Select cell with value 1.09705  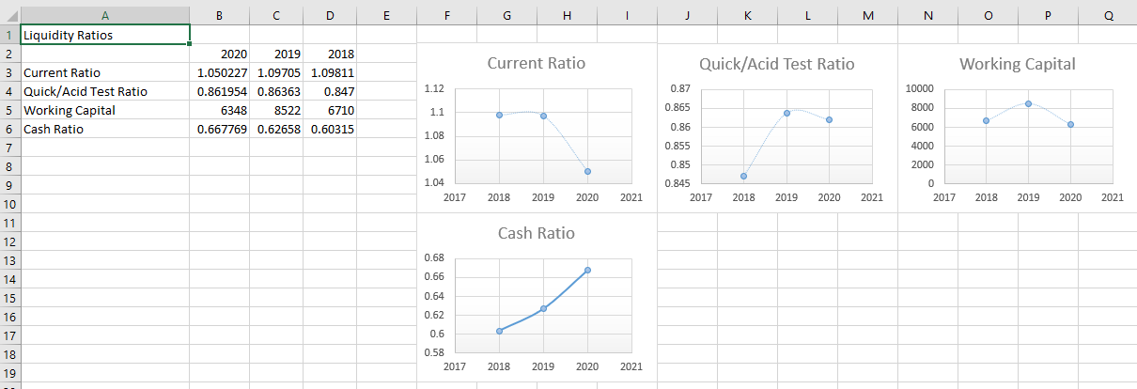(276, 72)
